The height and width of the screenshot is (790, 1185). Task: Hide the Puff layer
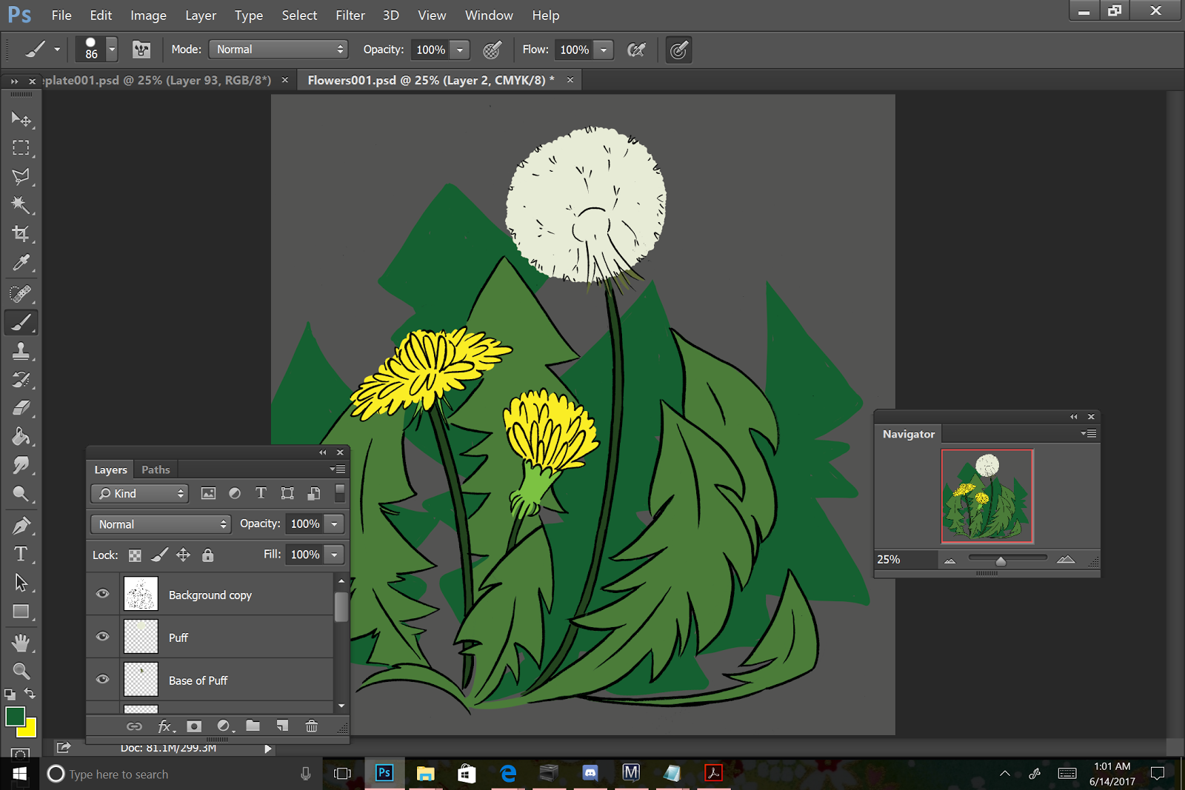point(103,637)
